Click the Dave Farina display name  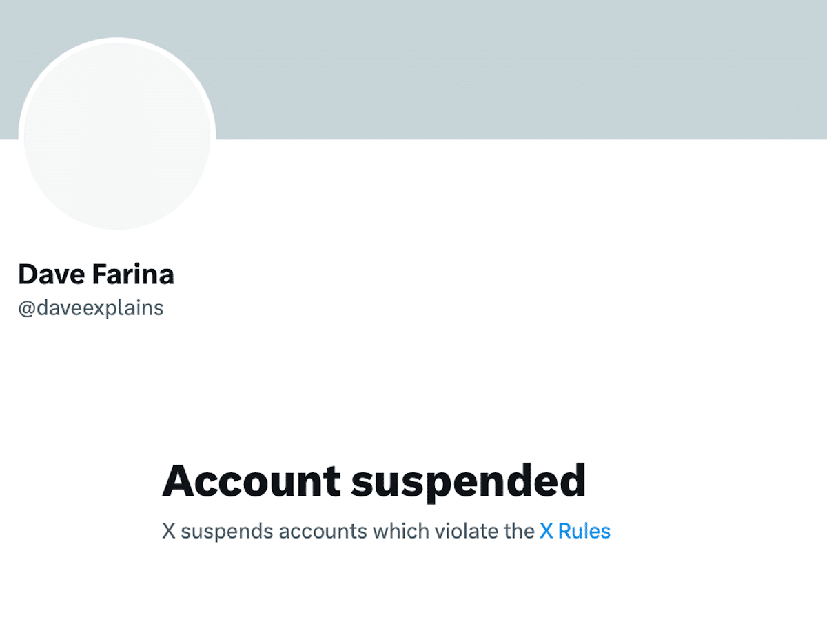click(x=96, y=274)
